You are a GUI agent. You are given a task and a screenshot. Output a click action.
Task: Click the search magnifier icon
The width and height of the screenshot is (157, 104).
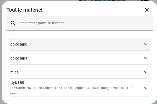[x=13, y=23]
